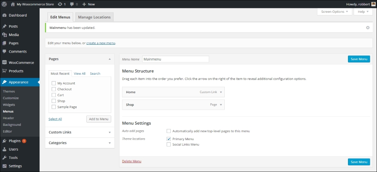Click the Menu Name text field
Image resolution: width=377 pixels, height=172 pixels.
point(175,59)
